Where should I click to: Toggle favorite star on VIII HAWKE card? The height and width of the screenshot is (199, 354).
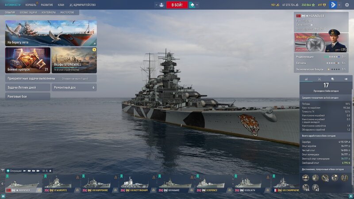click(x=192, y=190)
